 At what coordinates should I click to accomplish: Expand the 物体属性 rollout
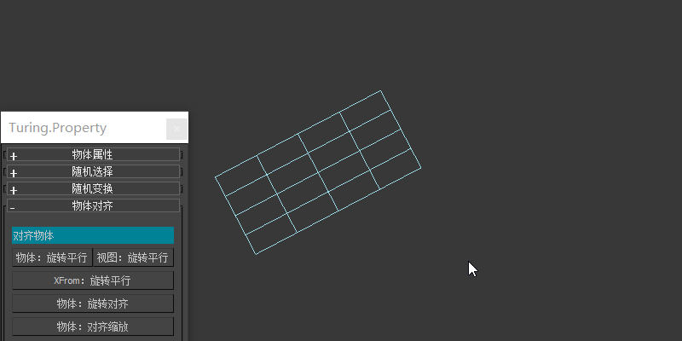pos(93,154)
